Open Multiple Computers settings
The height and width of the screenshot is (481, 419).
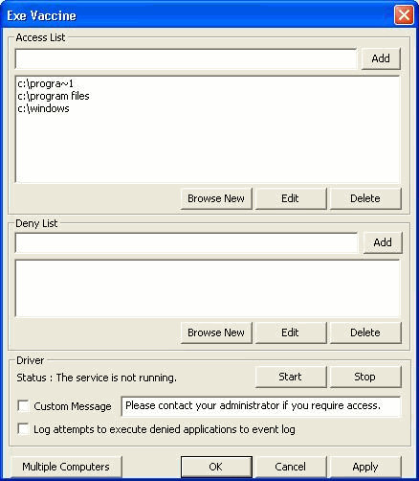point(66,467)
